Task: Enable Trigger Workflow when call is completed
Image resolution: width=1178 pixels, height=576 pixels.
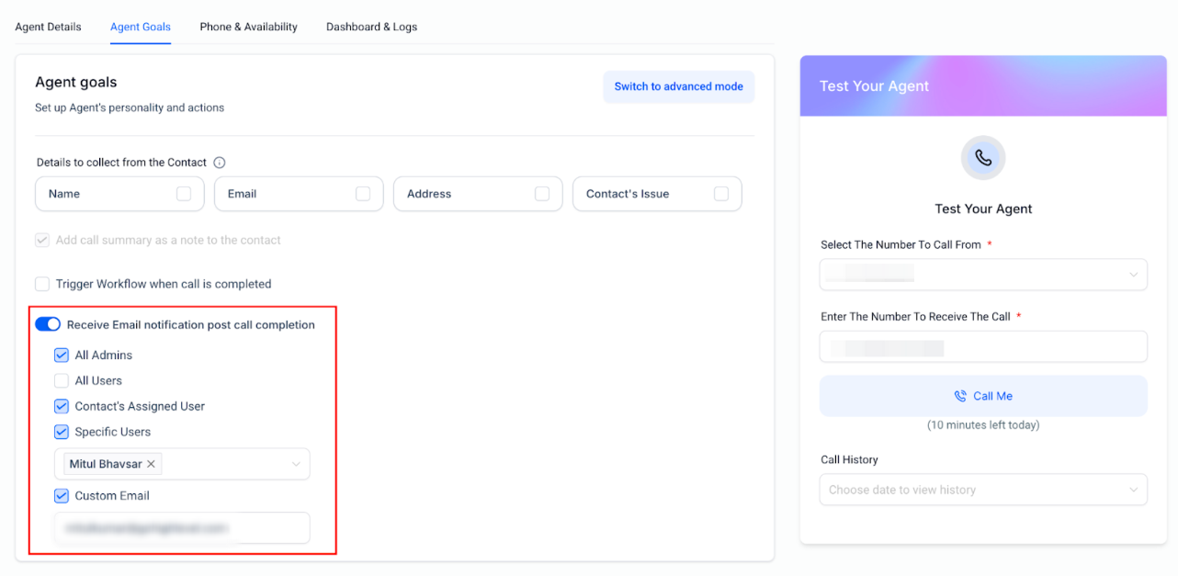Action: pyautogui.click(x=42, y=284)
